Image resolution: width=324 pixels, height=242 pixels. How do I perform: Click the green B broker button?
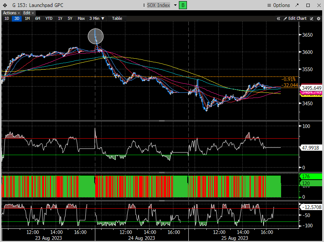point(183,5)
